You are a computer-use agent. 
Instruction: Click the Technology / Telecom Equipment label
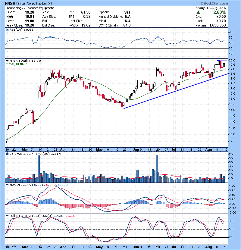30,8
